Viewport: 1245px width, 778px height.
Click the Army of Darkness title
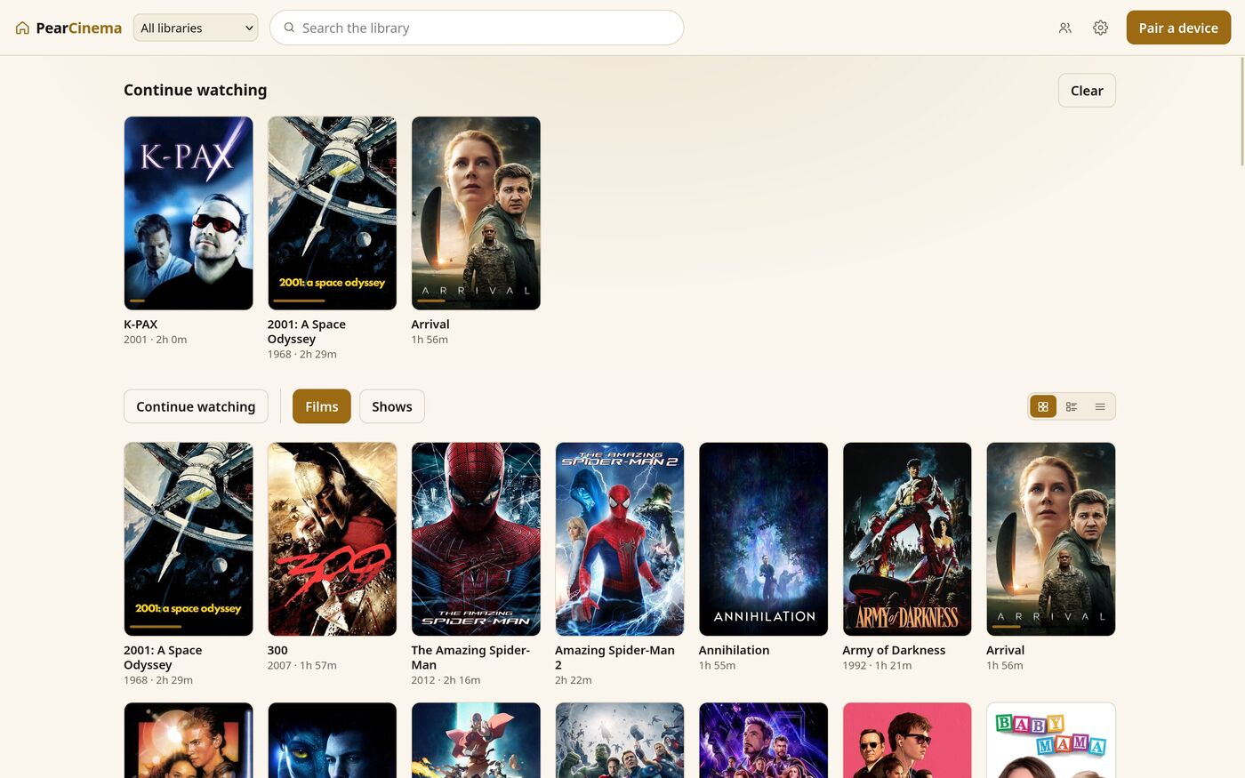(x=894, y=650)
